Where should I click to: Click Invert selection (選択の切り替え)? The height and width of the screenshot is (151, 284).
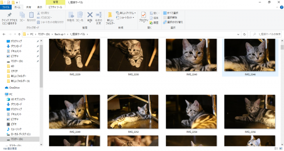pos(173,22)
